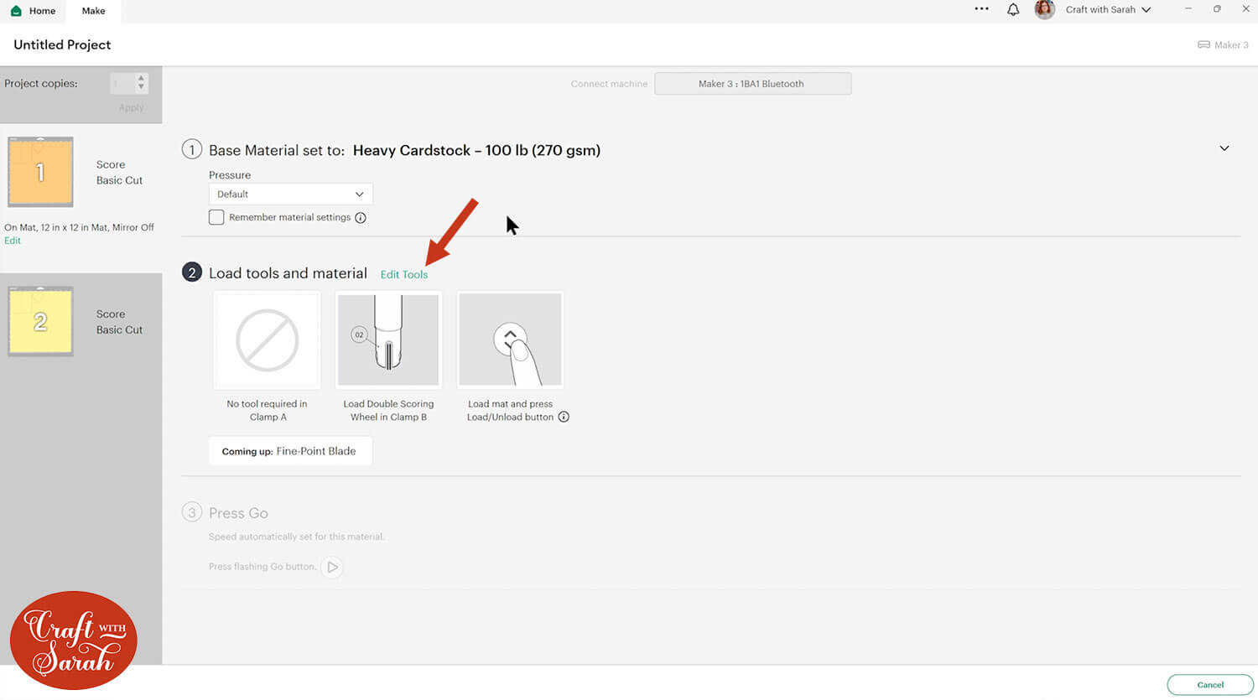This screenshot has height=700, width=1258.
Task: Minimize the application window
Action: click(x=1188, y=9)
